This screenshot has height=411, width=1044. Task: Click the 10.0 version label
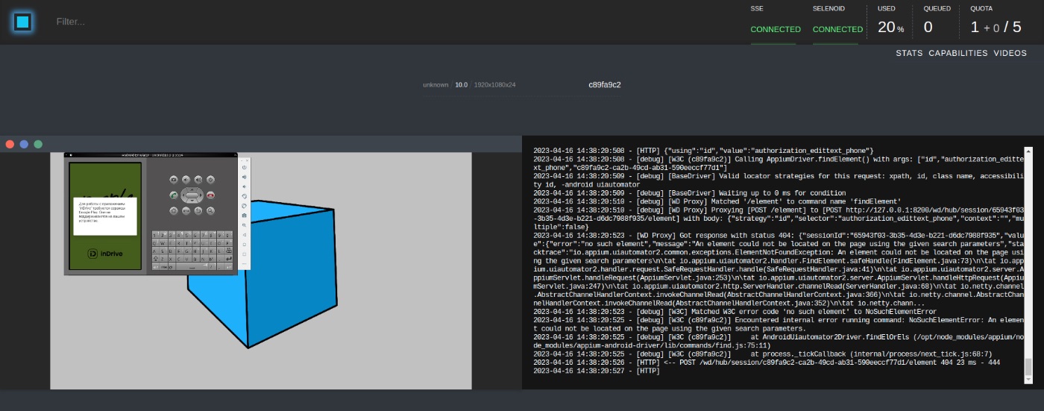(462, 85)
